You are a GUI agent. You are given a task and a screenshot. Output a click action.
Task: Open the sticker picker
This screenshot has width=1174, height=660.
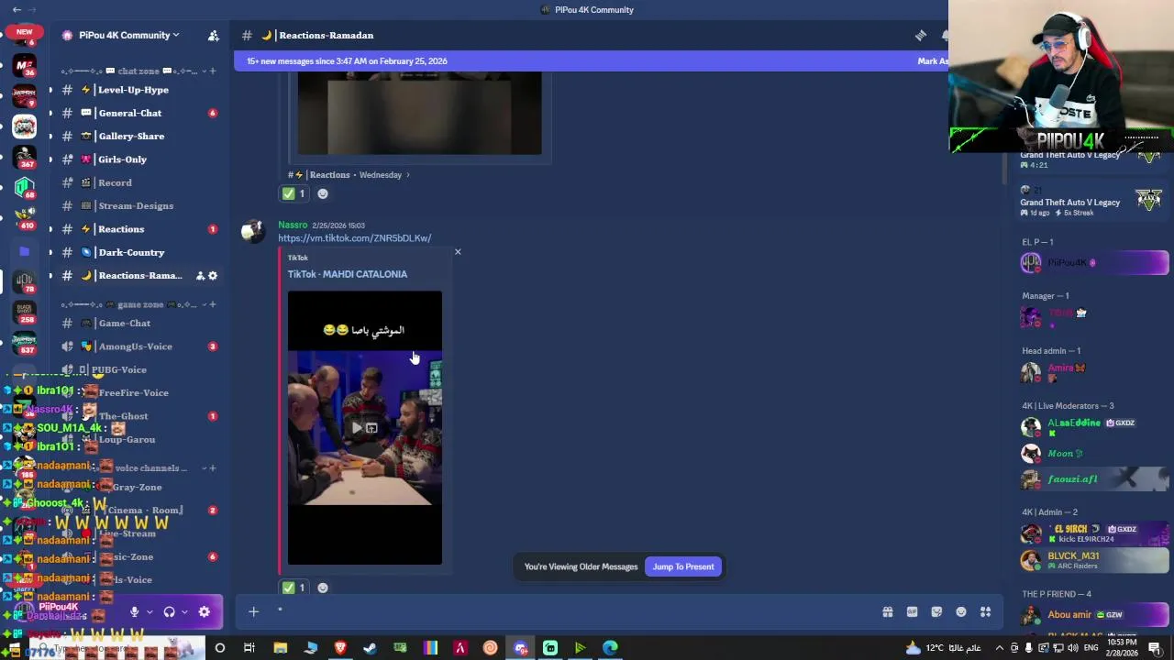[x=936, y=612]
